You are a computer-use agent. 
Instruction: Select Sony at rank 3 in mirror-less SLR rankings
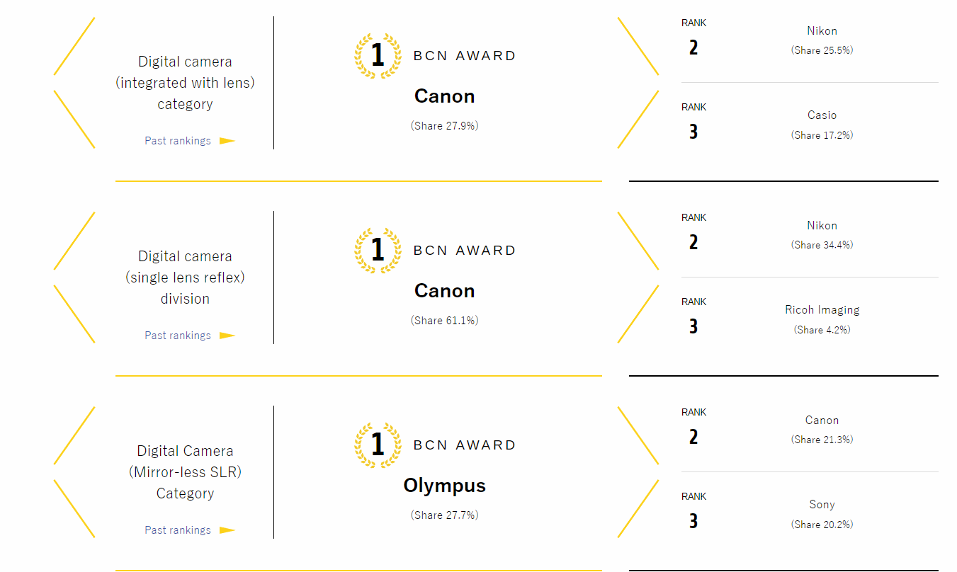pos(822,504)
